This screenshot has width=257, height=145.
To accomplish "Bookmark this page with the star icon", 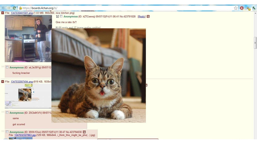I will pyautogui.click(x=235, y=8).
